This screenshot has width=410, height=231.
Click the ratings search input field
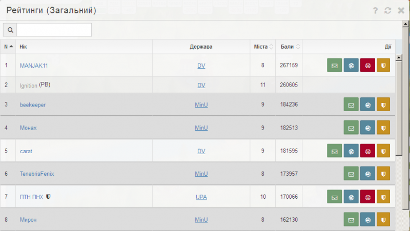coord(54,30)
